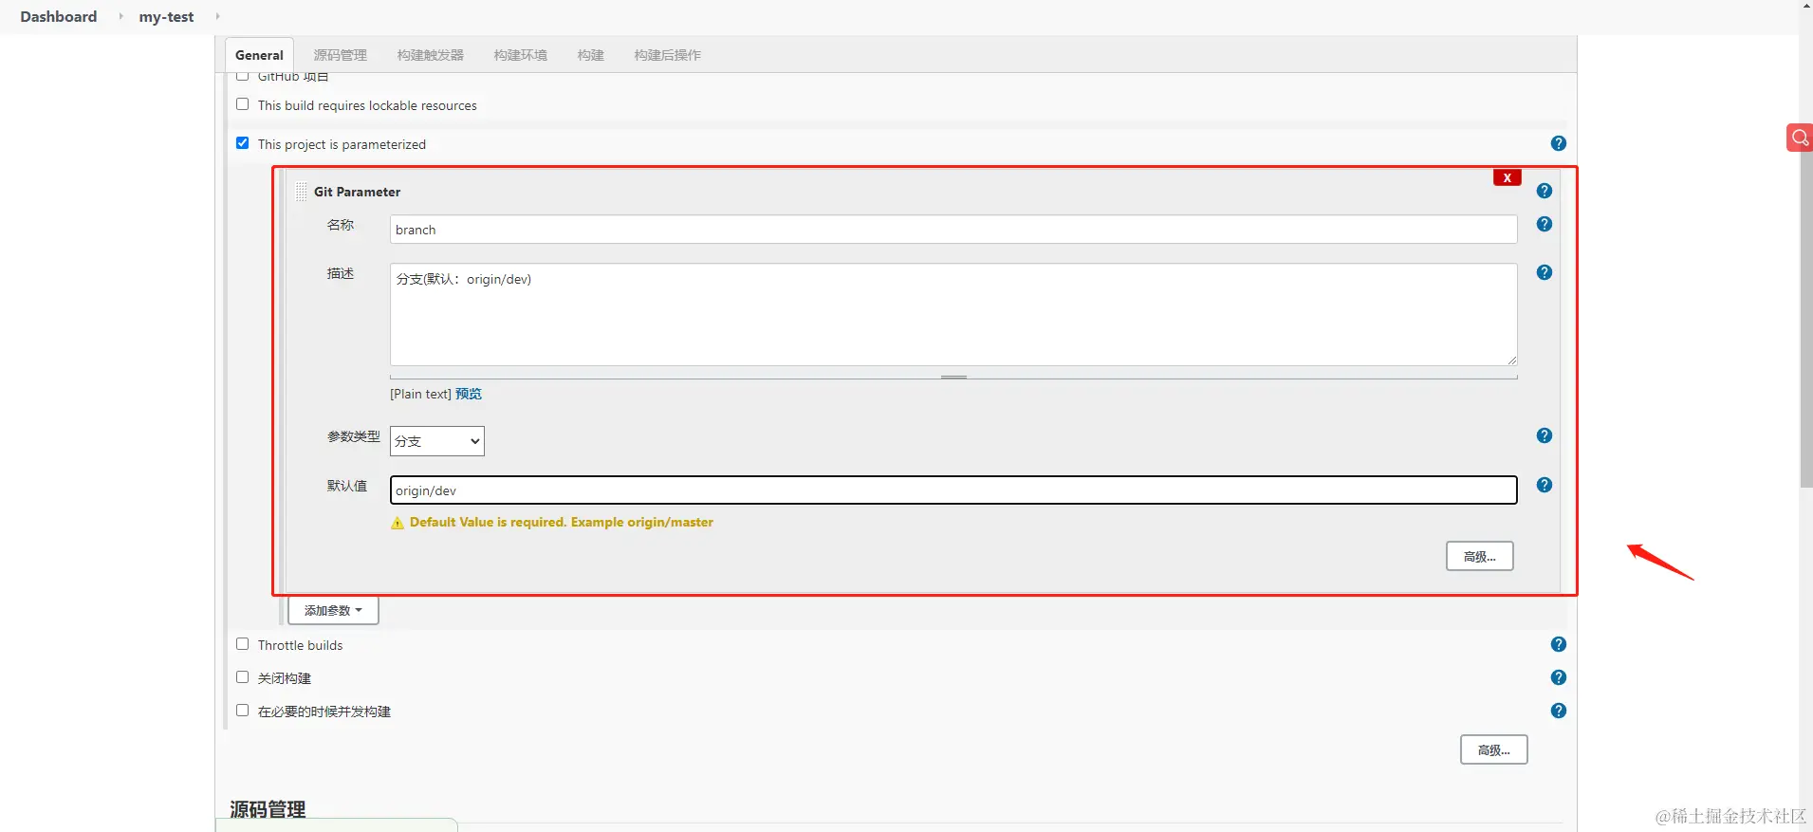Open the 预览 preview link
This screenshot has height=832, width=1813.
coord(469,394)
